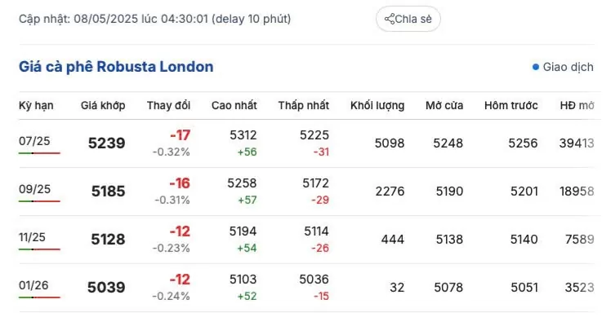Select the 09/25 contract term
611x317 pixels.
coord(34,189)
